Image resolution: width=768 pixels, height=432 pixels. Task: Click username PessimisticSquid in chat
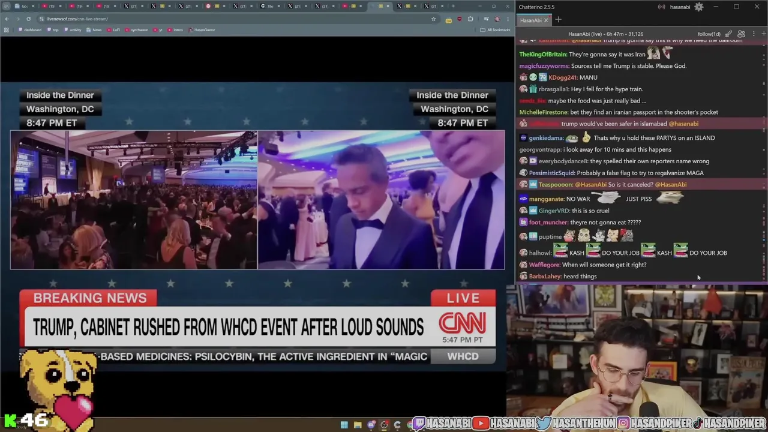(552, 173)
